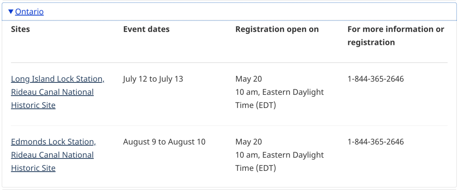The image size is (461, 190).
Task: Click May 20 in the Long Island row
Action: click(x=248, y=79)
